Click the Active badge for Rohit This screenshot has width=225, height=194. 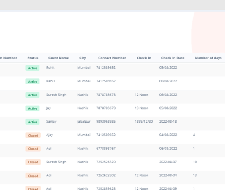(33, 68)
